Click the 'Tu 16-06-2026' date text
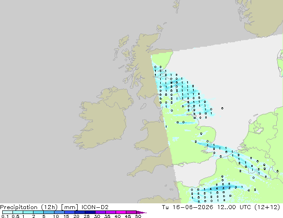283x218 pixels. (x=187, y=207)
